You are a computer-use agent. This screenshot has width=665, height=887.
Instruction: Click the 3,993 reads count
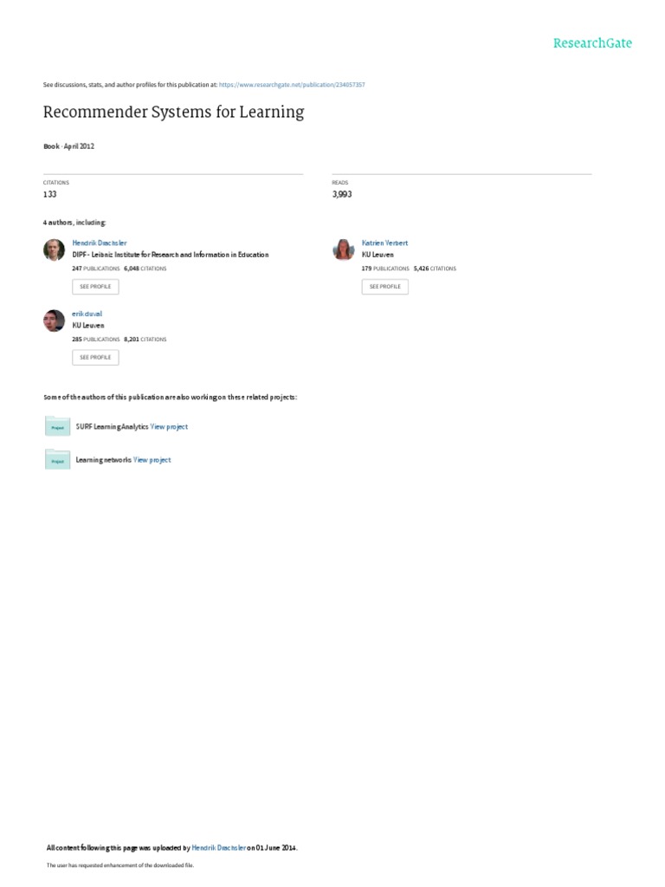click(x=342, y=194)
